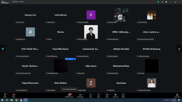The width and height of the screenshot is (182, 102).
Task: Open Windows taskbar search
Action: point(7,100)
